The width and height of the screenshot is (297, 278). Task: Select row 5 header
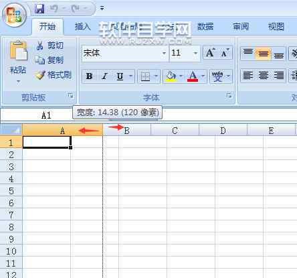coord(11,191)
